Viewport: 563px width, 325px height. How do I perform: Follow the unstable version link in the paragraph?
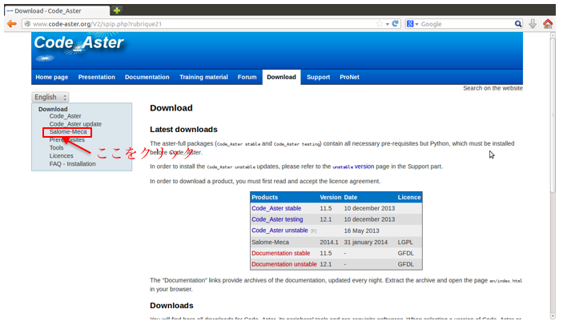353,167
